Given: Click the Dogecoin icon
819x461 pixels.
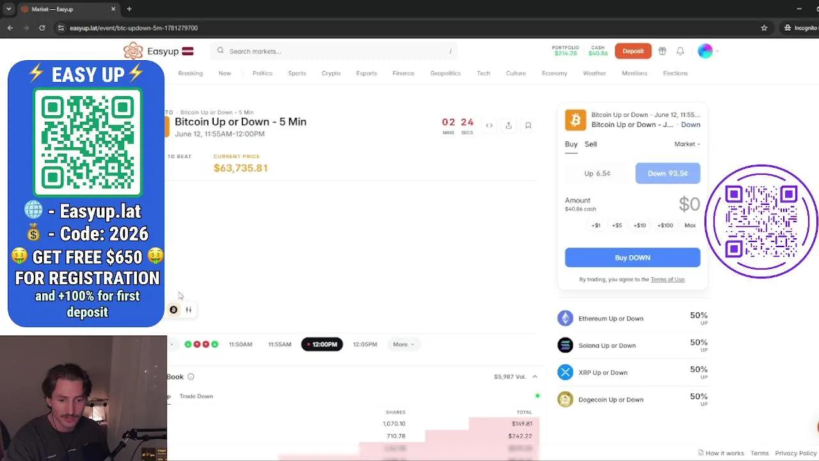Looking at the screenshot, I should pos(565,400).
